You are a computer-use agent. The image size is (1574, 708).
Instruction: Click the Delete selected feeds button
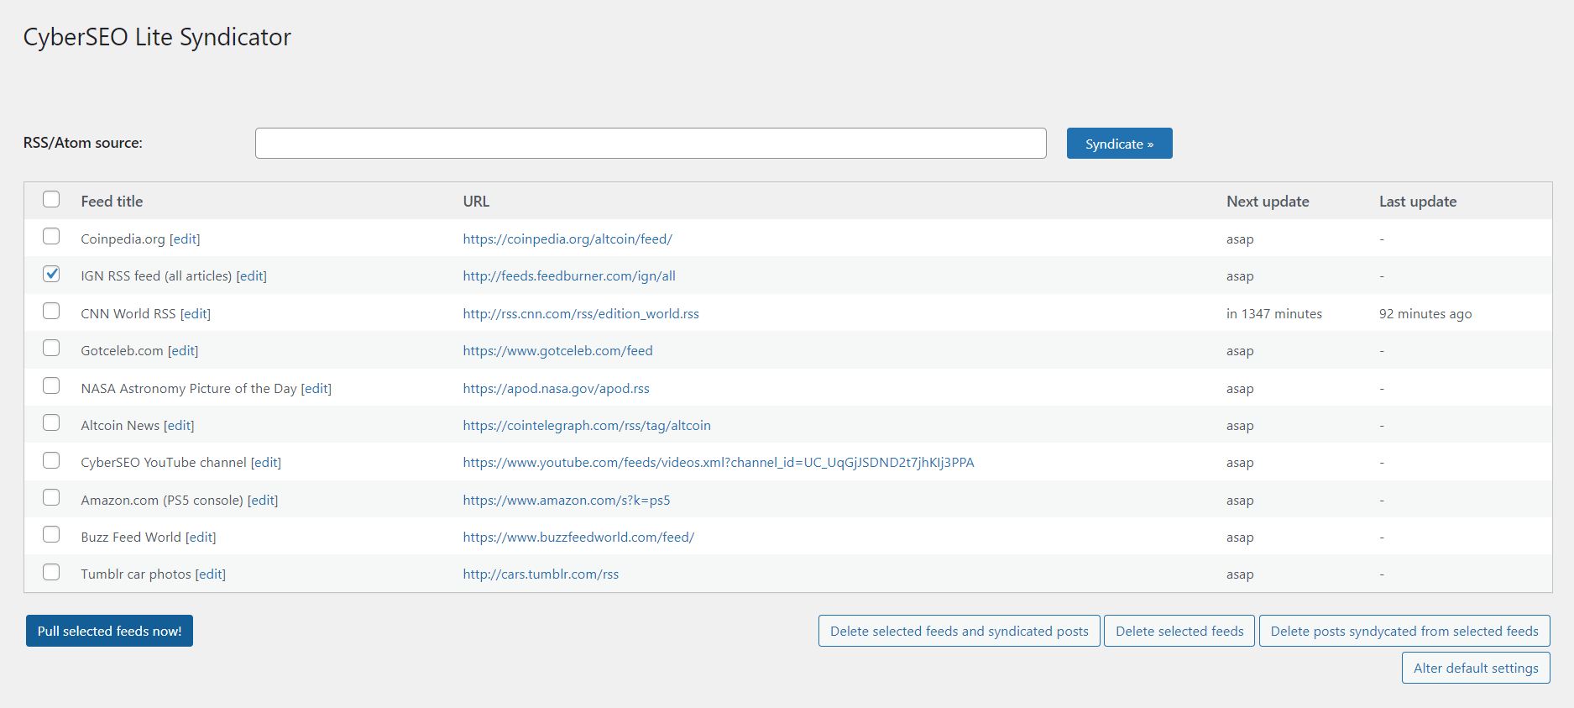1179,631
